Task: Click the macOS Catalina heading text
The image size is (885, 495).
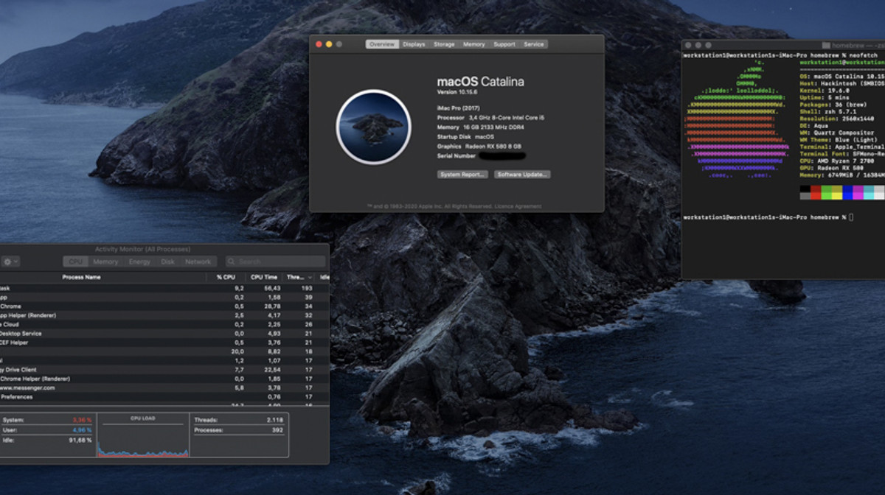Action: click(x=481, y=82)
